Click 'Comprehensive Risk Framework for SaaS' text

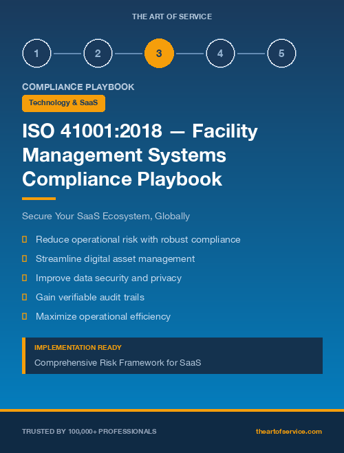tap(118, 363)
